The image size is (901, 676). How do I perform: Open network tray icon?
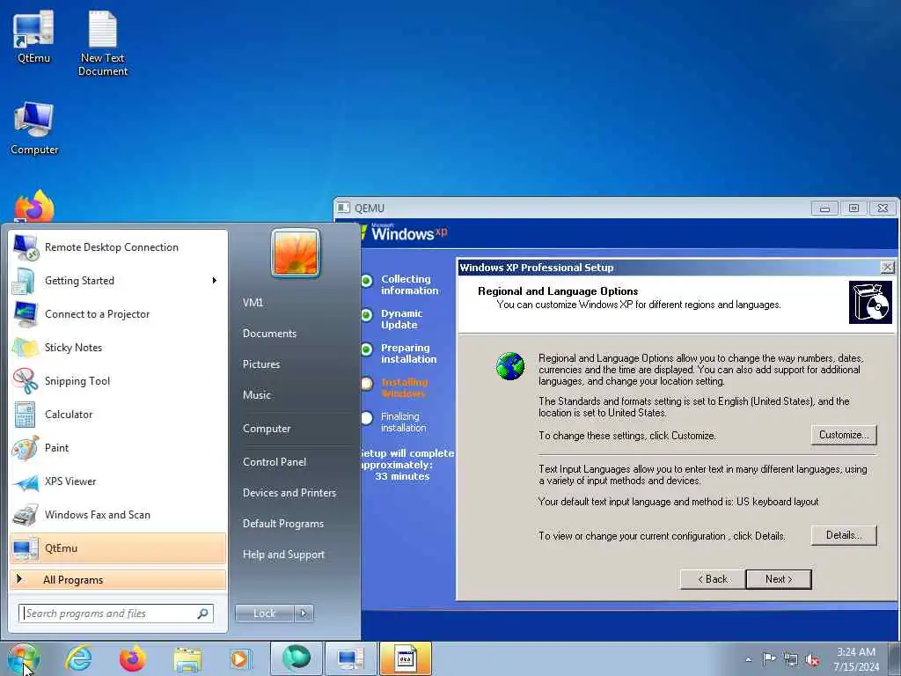[791, 659]
